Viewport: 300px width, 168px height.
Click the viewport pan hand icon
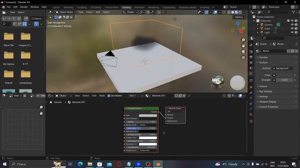click(243, 46)
